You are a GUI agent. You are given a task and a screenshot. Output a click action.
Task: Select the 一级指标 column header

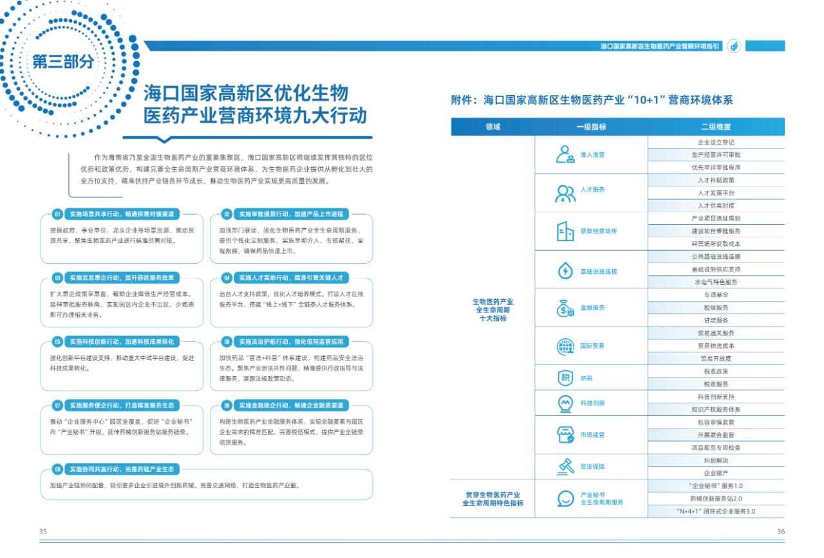coord(590,127)
